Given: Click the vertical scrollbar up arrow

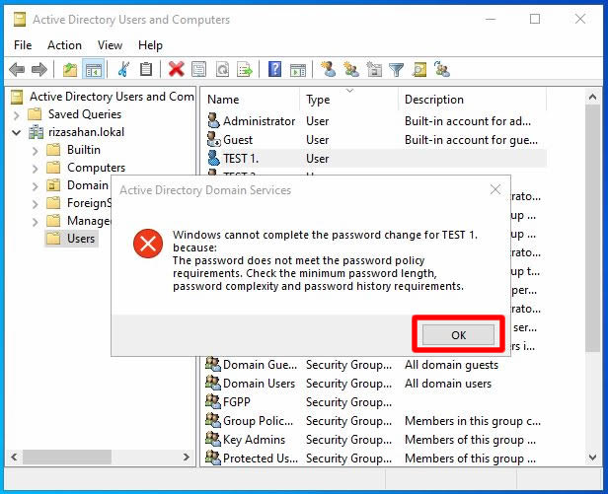Looking at the screenshot, I should 592,97.
